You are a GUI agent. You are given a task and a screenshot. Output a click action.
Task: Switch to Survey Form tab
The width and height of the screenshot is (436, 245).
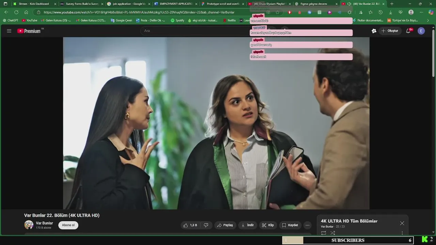click(x=82, y=4)
